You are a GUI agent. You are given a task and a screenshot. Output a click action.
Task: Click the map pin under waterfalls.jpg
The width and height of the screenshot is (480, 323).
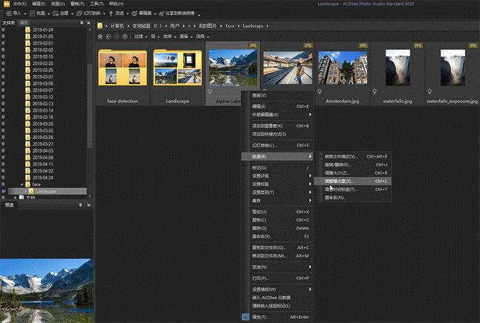pyautogui.click(x=375, y=92)
